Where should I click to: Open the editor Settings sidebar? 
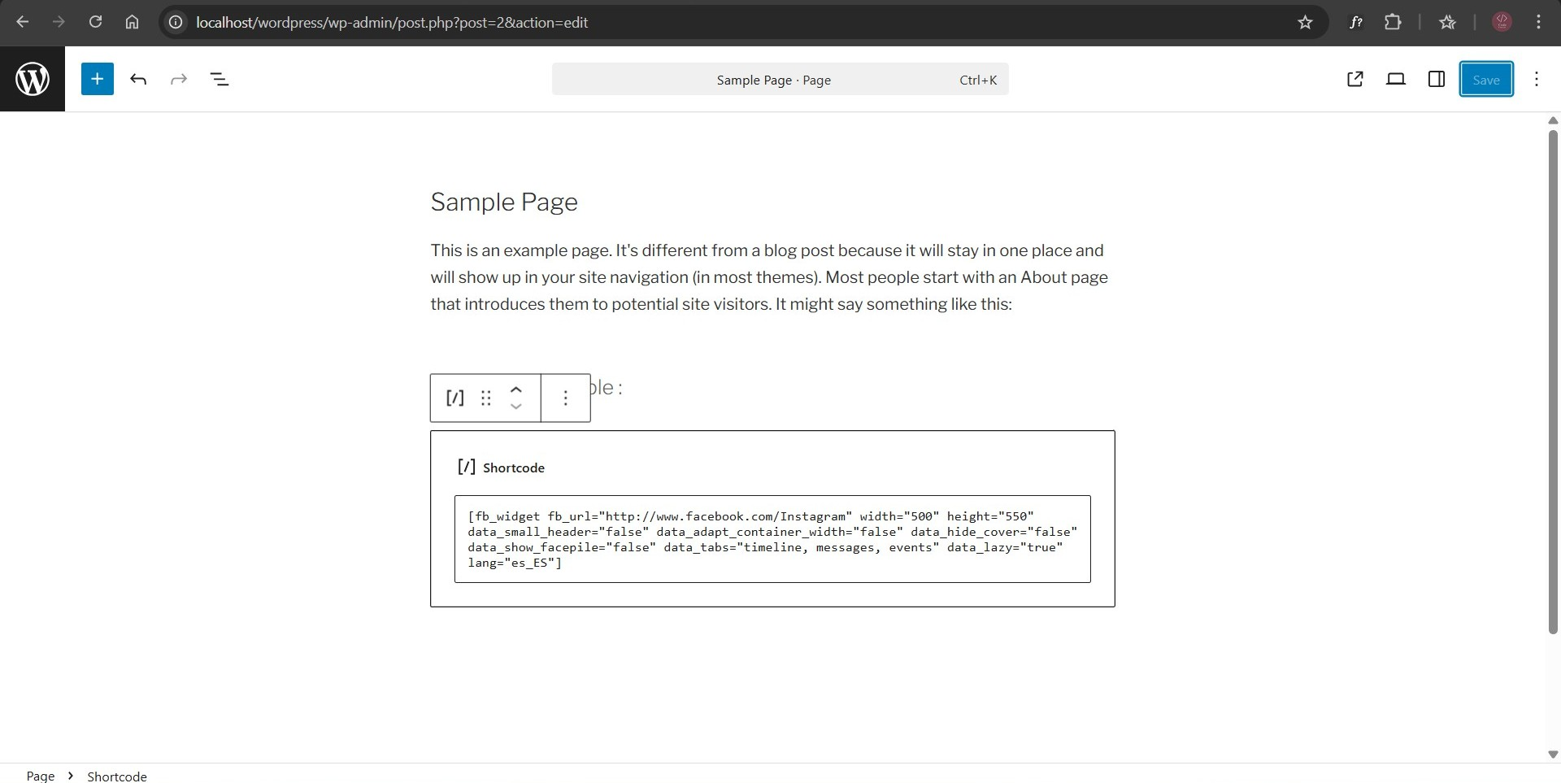(1436, 79)
